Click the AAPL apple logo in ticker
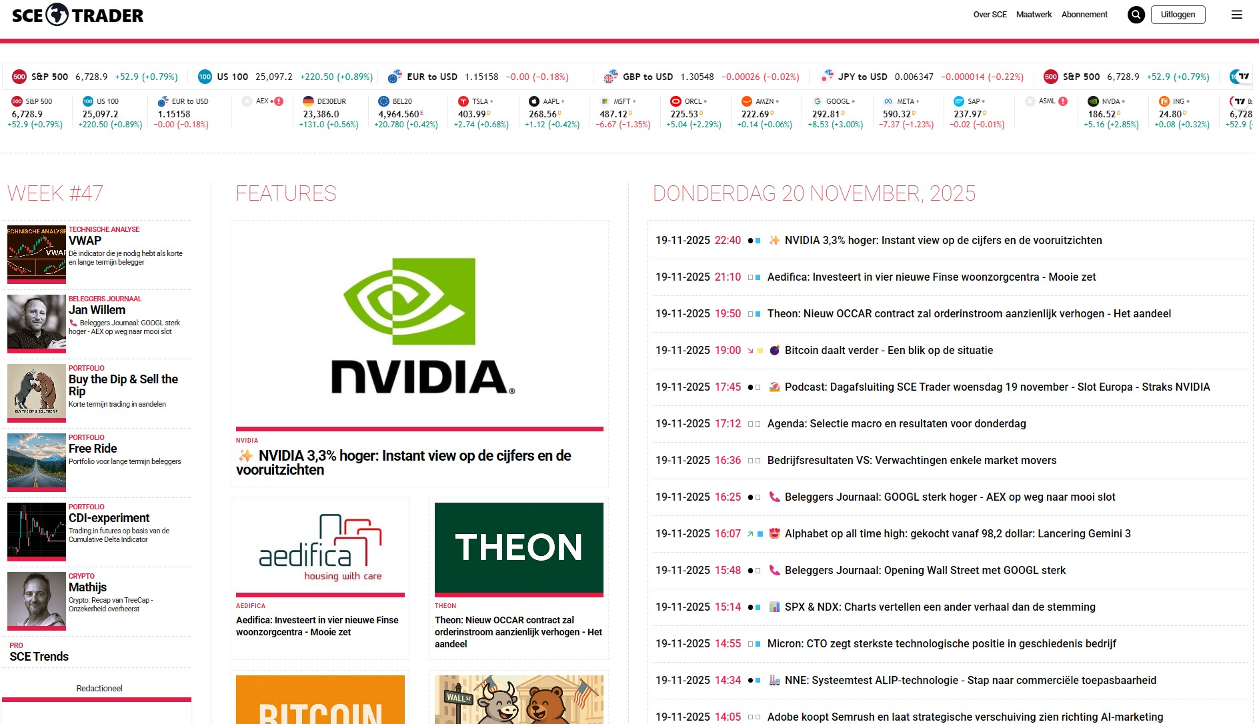Viewport: 1259px width, 724px height. tap(533, 101)
